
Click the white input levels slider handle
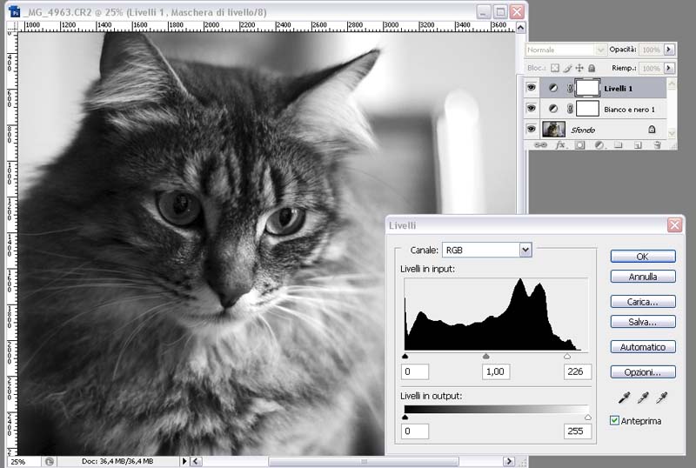[567, 357]
